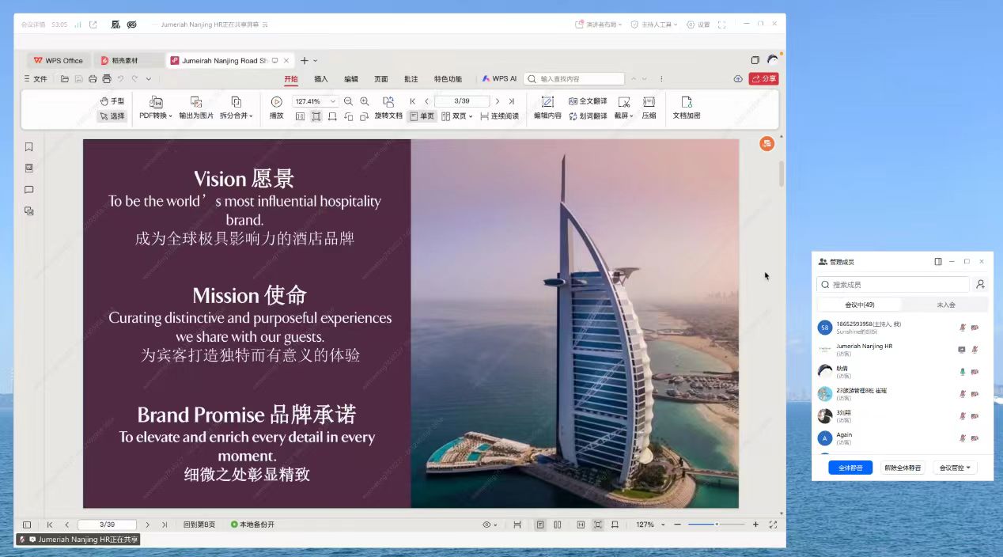The width and height of the screenshot is (1003, 557).
Task: Open the Meeting Control (会议管控) dropdown
Action: pyautogui.click(x=955, y=468)
